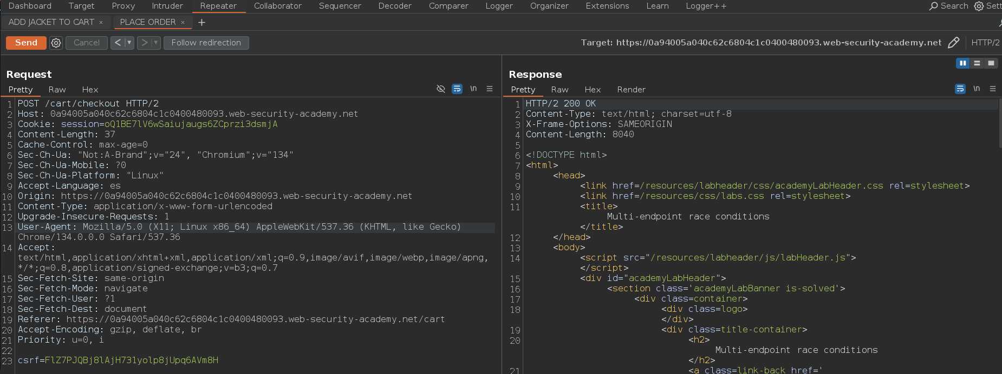1002x374 pixels.
Task: Click the Response panel vertical scrollbar
Action: (1000, 123)
